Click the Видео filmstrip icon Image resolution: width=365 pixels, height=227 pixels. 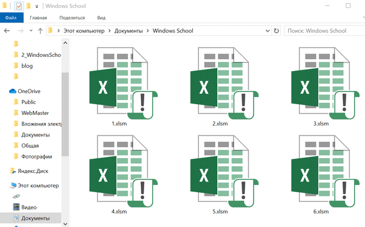click(x=17, y=207)
